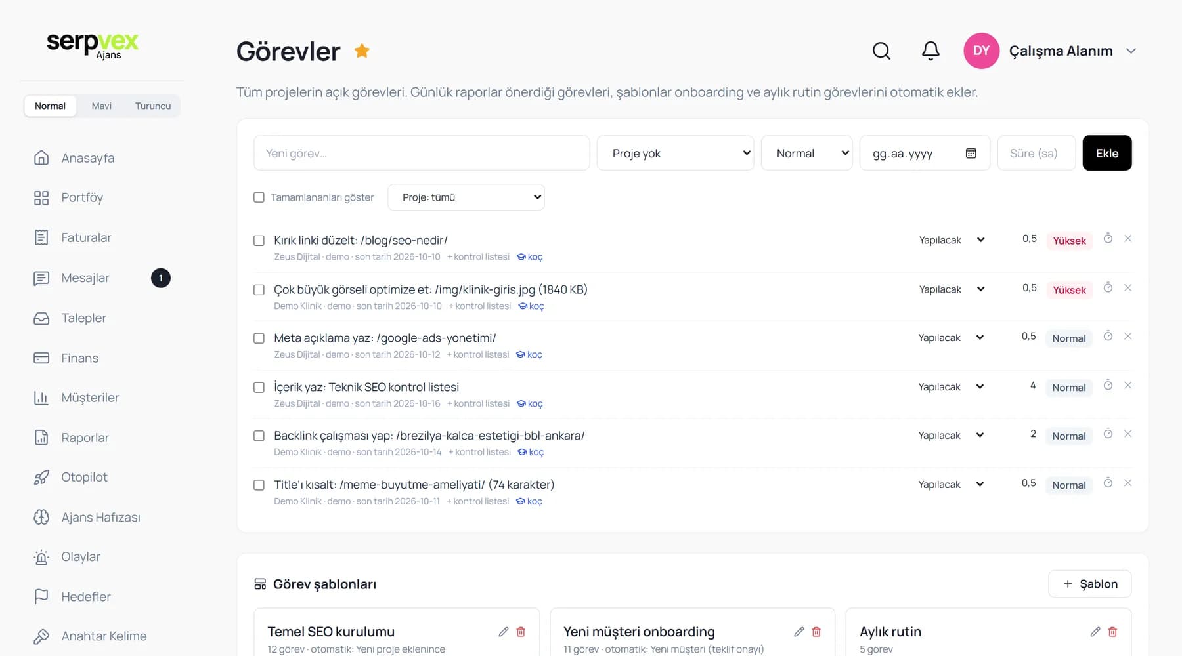Delete the Yeni müşteri onboarding template
This screenshot has height=656, width=1182.
816,632
